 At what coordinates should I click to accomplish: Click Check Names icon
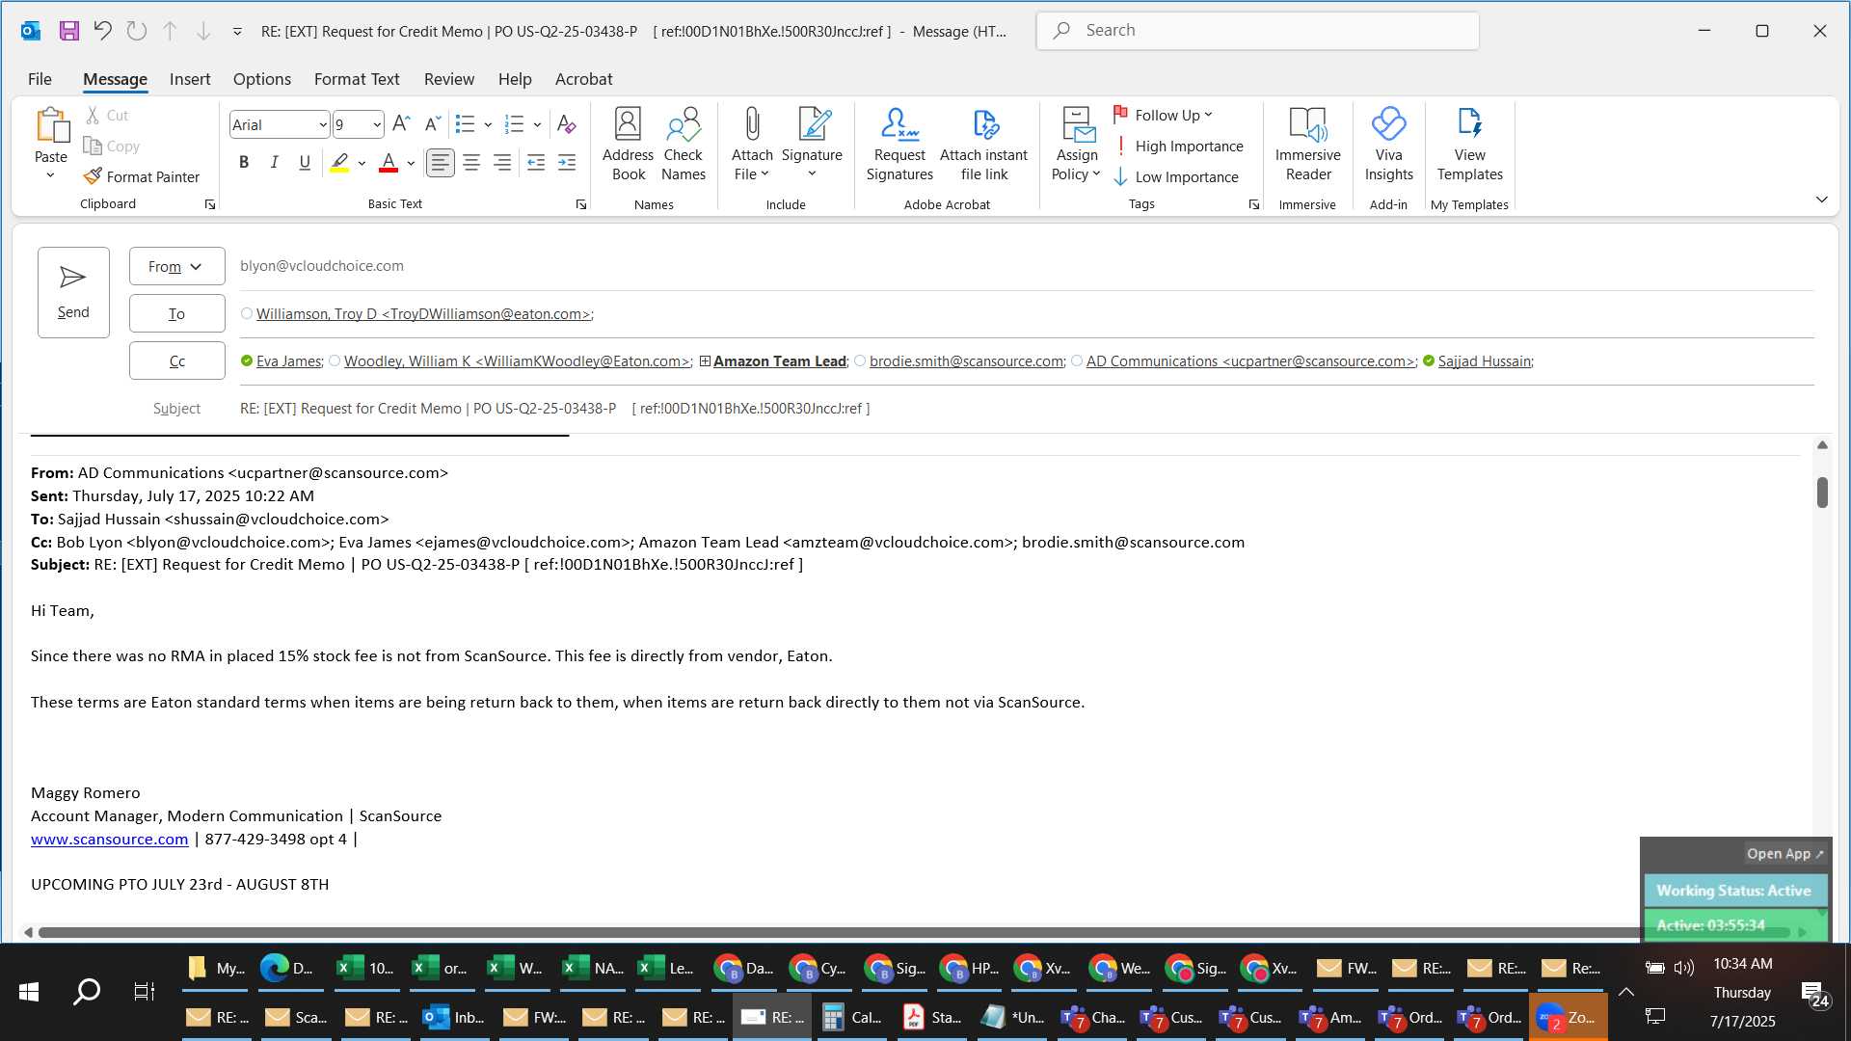[684, 144]
